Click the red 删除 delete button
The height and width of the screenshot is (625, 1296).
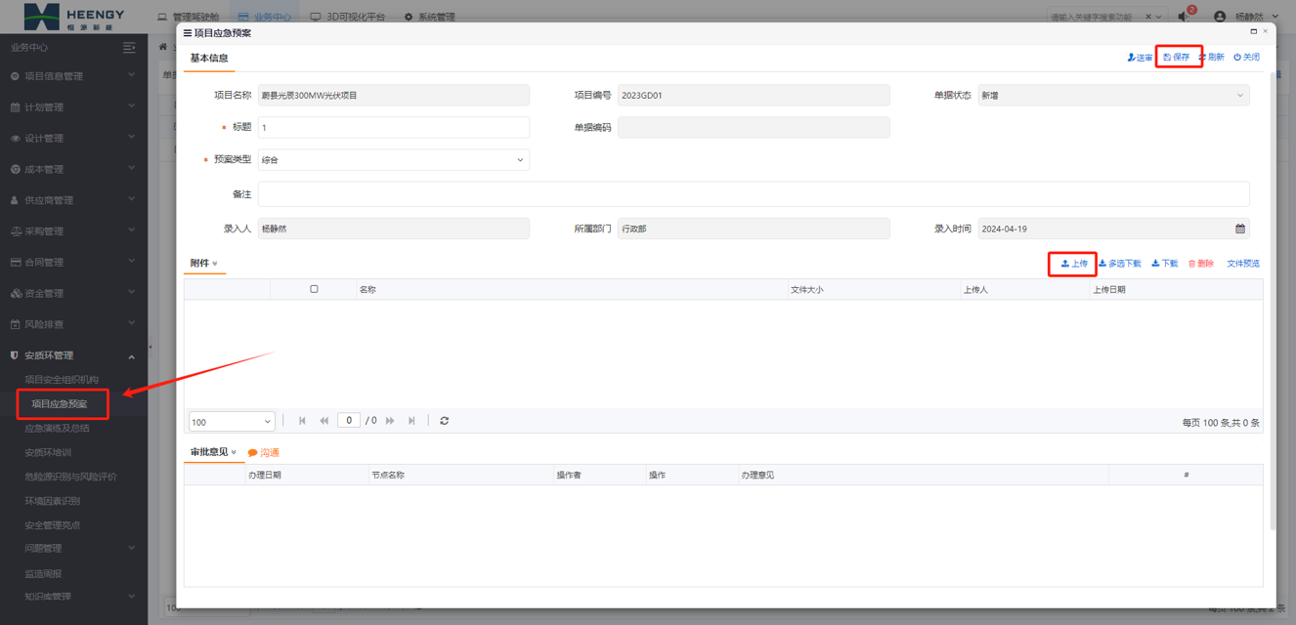point(1201,264)
